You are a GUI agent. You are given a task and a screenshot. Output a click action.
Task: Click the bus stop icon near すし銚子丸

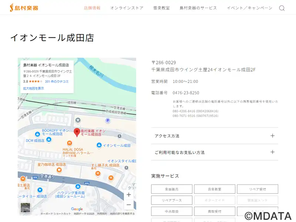click(x=127, y=168)
